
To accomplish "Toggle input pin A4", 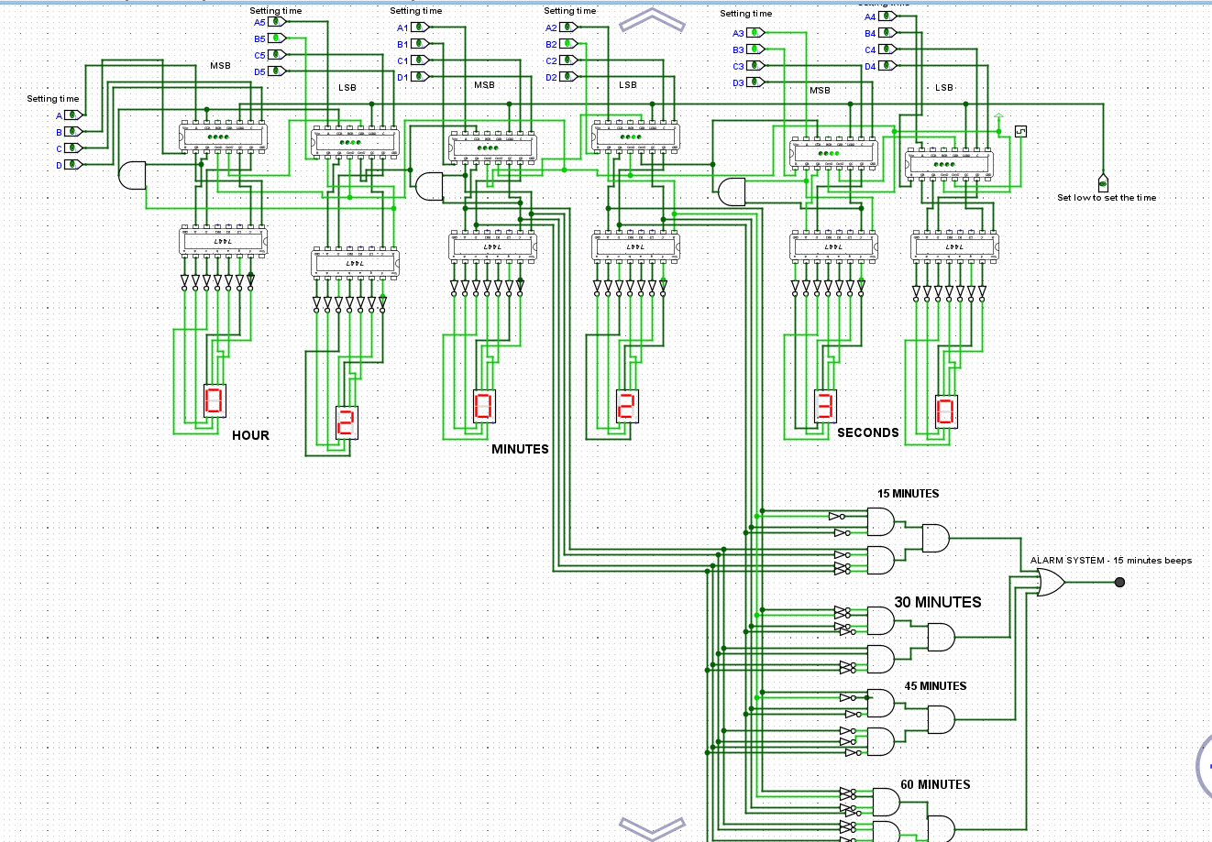I will click(887, 16).
